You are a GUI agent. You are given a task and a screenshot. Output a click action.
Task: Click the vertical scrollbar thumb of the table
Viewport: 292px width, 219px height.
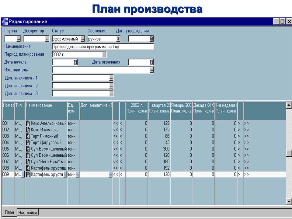click(289, 153)
